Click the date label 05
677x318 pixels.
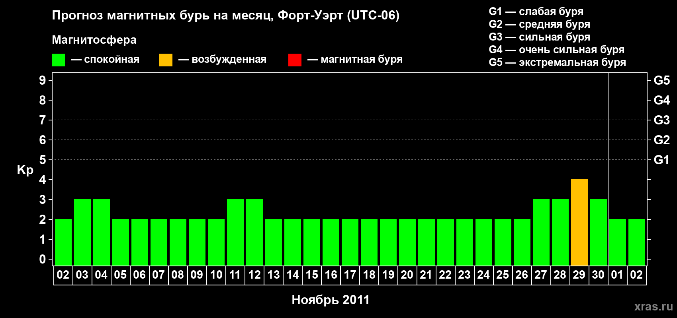pos(120,275)
